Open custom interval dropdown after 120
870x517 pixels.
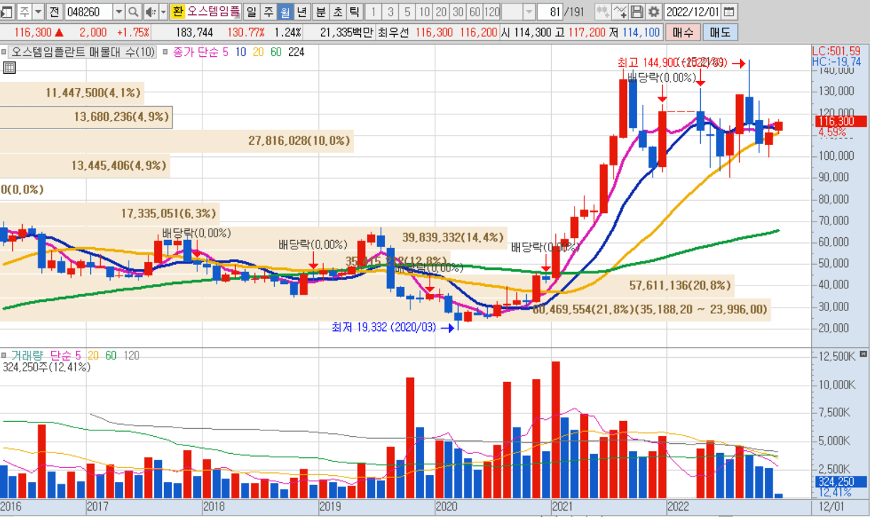coord(530,12)
